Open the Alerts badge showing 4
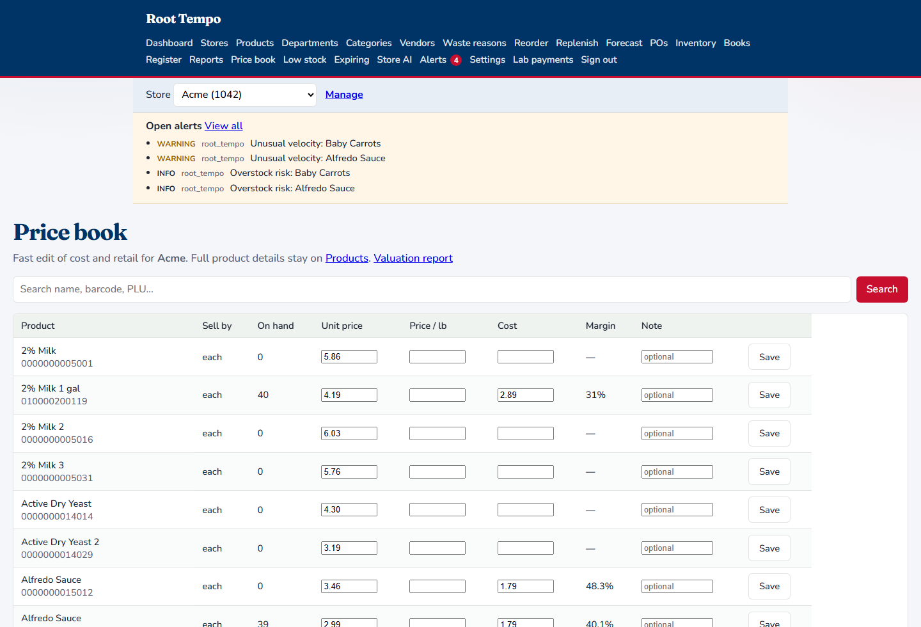The image size is (921, 627). click(455, 60)
